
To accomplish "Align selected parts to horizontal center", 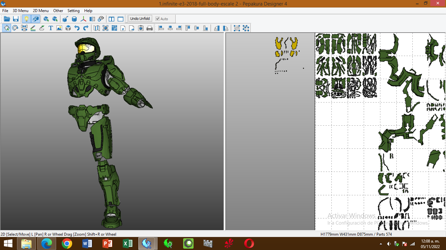I will [170, 28].
